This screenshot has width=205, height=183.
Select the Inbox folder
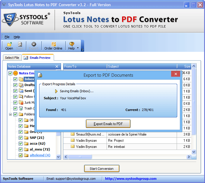pyautogui.click(x=29, y=79)
